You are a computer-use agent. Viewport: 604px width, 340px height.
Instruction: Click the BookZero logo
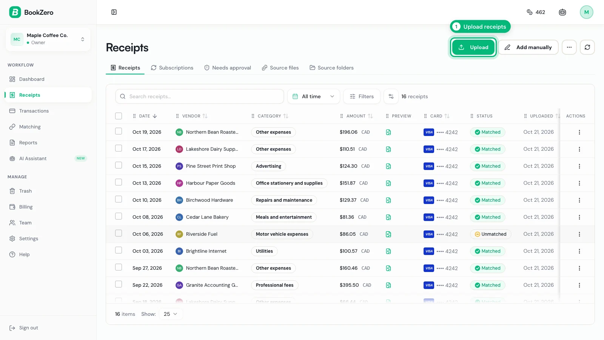[x=31, y=12]
